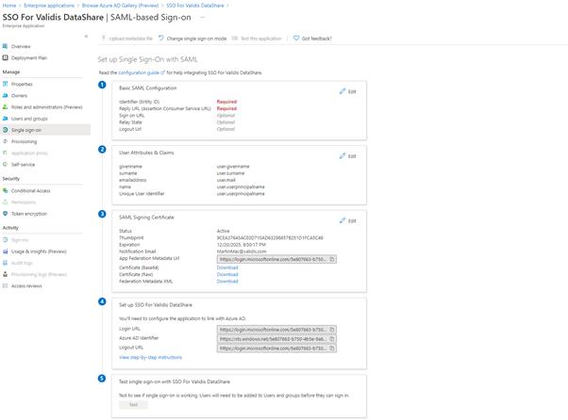Click the Usage & insights chart icon
Viewport: 568px width, 420px height.
pyautogui.click(x=5, y=251)
